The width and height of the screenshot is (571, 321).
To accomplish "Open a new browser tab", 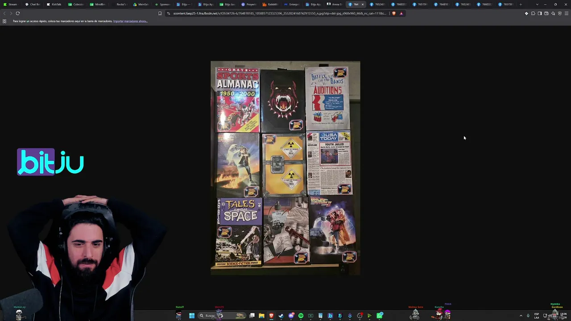I will click(x=521, y=4).
